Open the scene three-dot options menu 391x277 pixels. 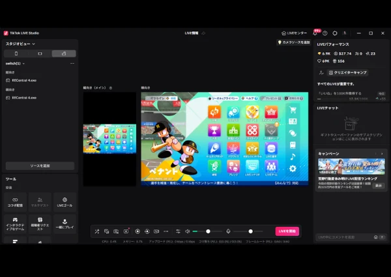pyautogui.click(x=72, y=64)
